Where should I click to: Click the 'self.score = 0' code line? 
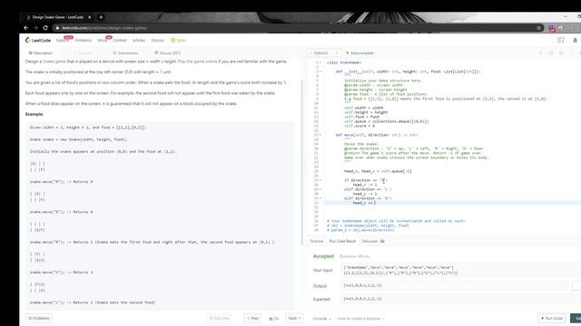point(359,126)
